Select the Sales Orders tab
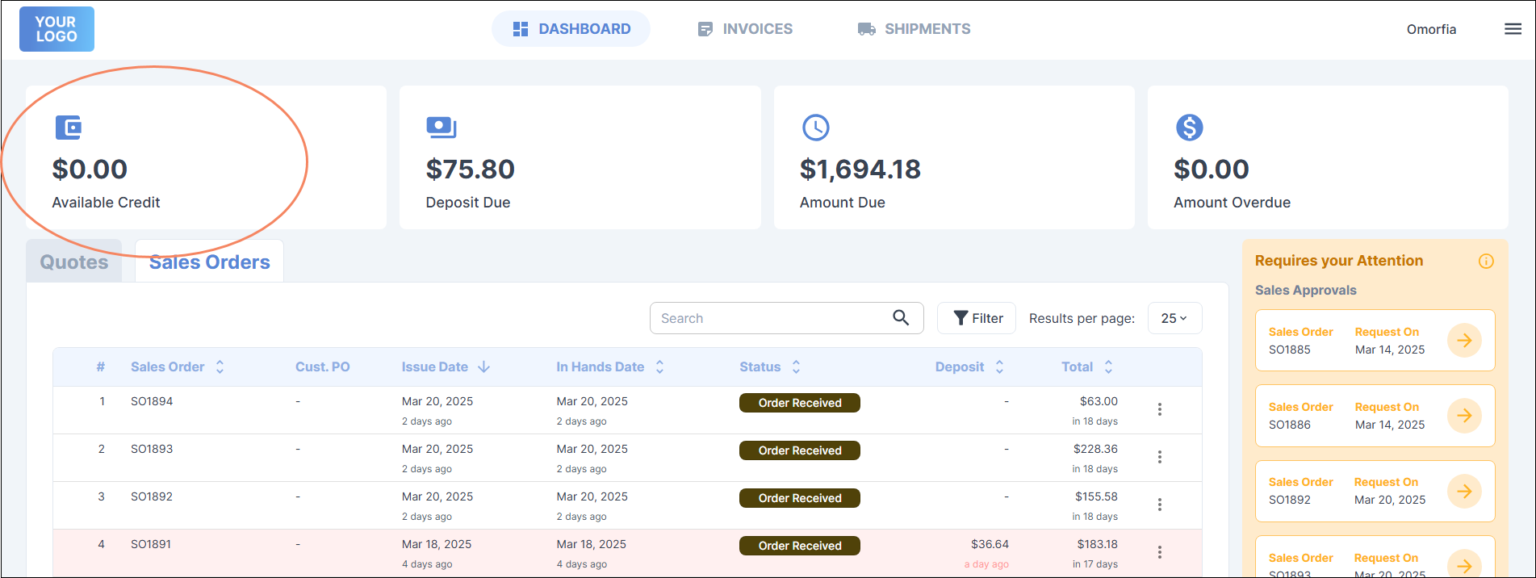This screenshot has height=578, width=1536. coord(209,262)
